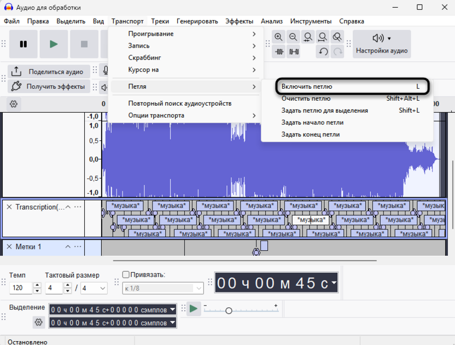Choose Повторный поиск аудиоустройств
The width and height of the screenshot is (455, 345).
[186, 104]
